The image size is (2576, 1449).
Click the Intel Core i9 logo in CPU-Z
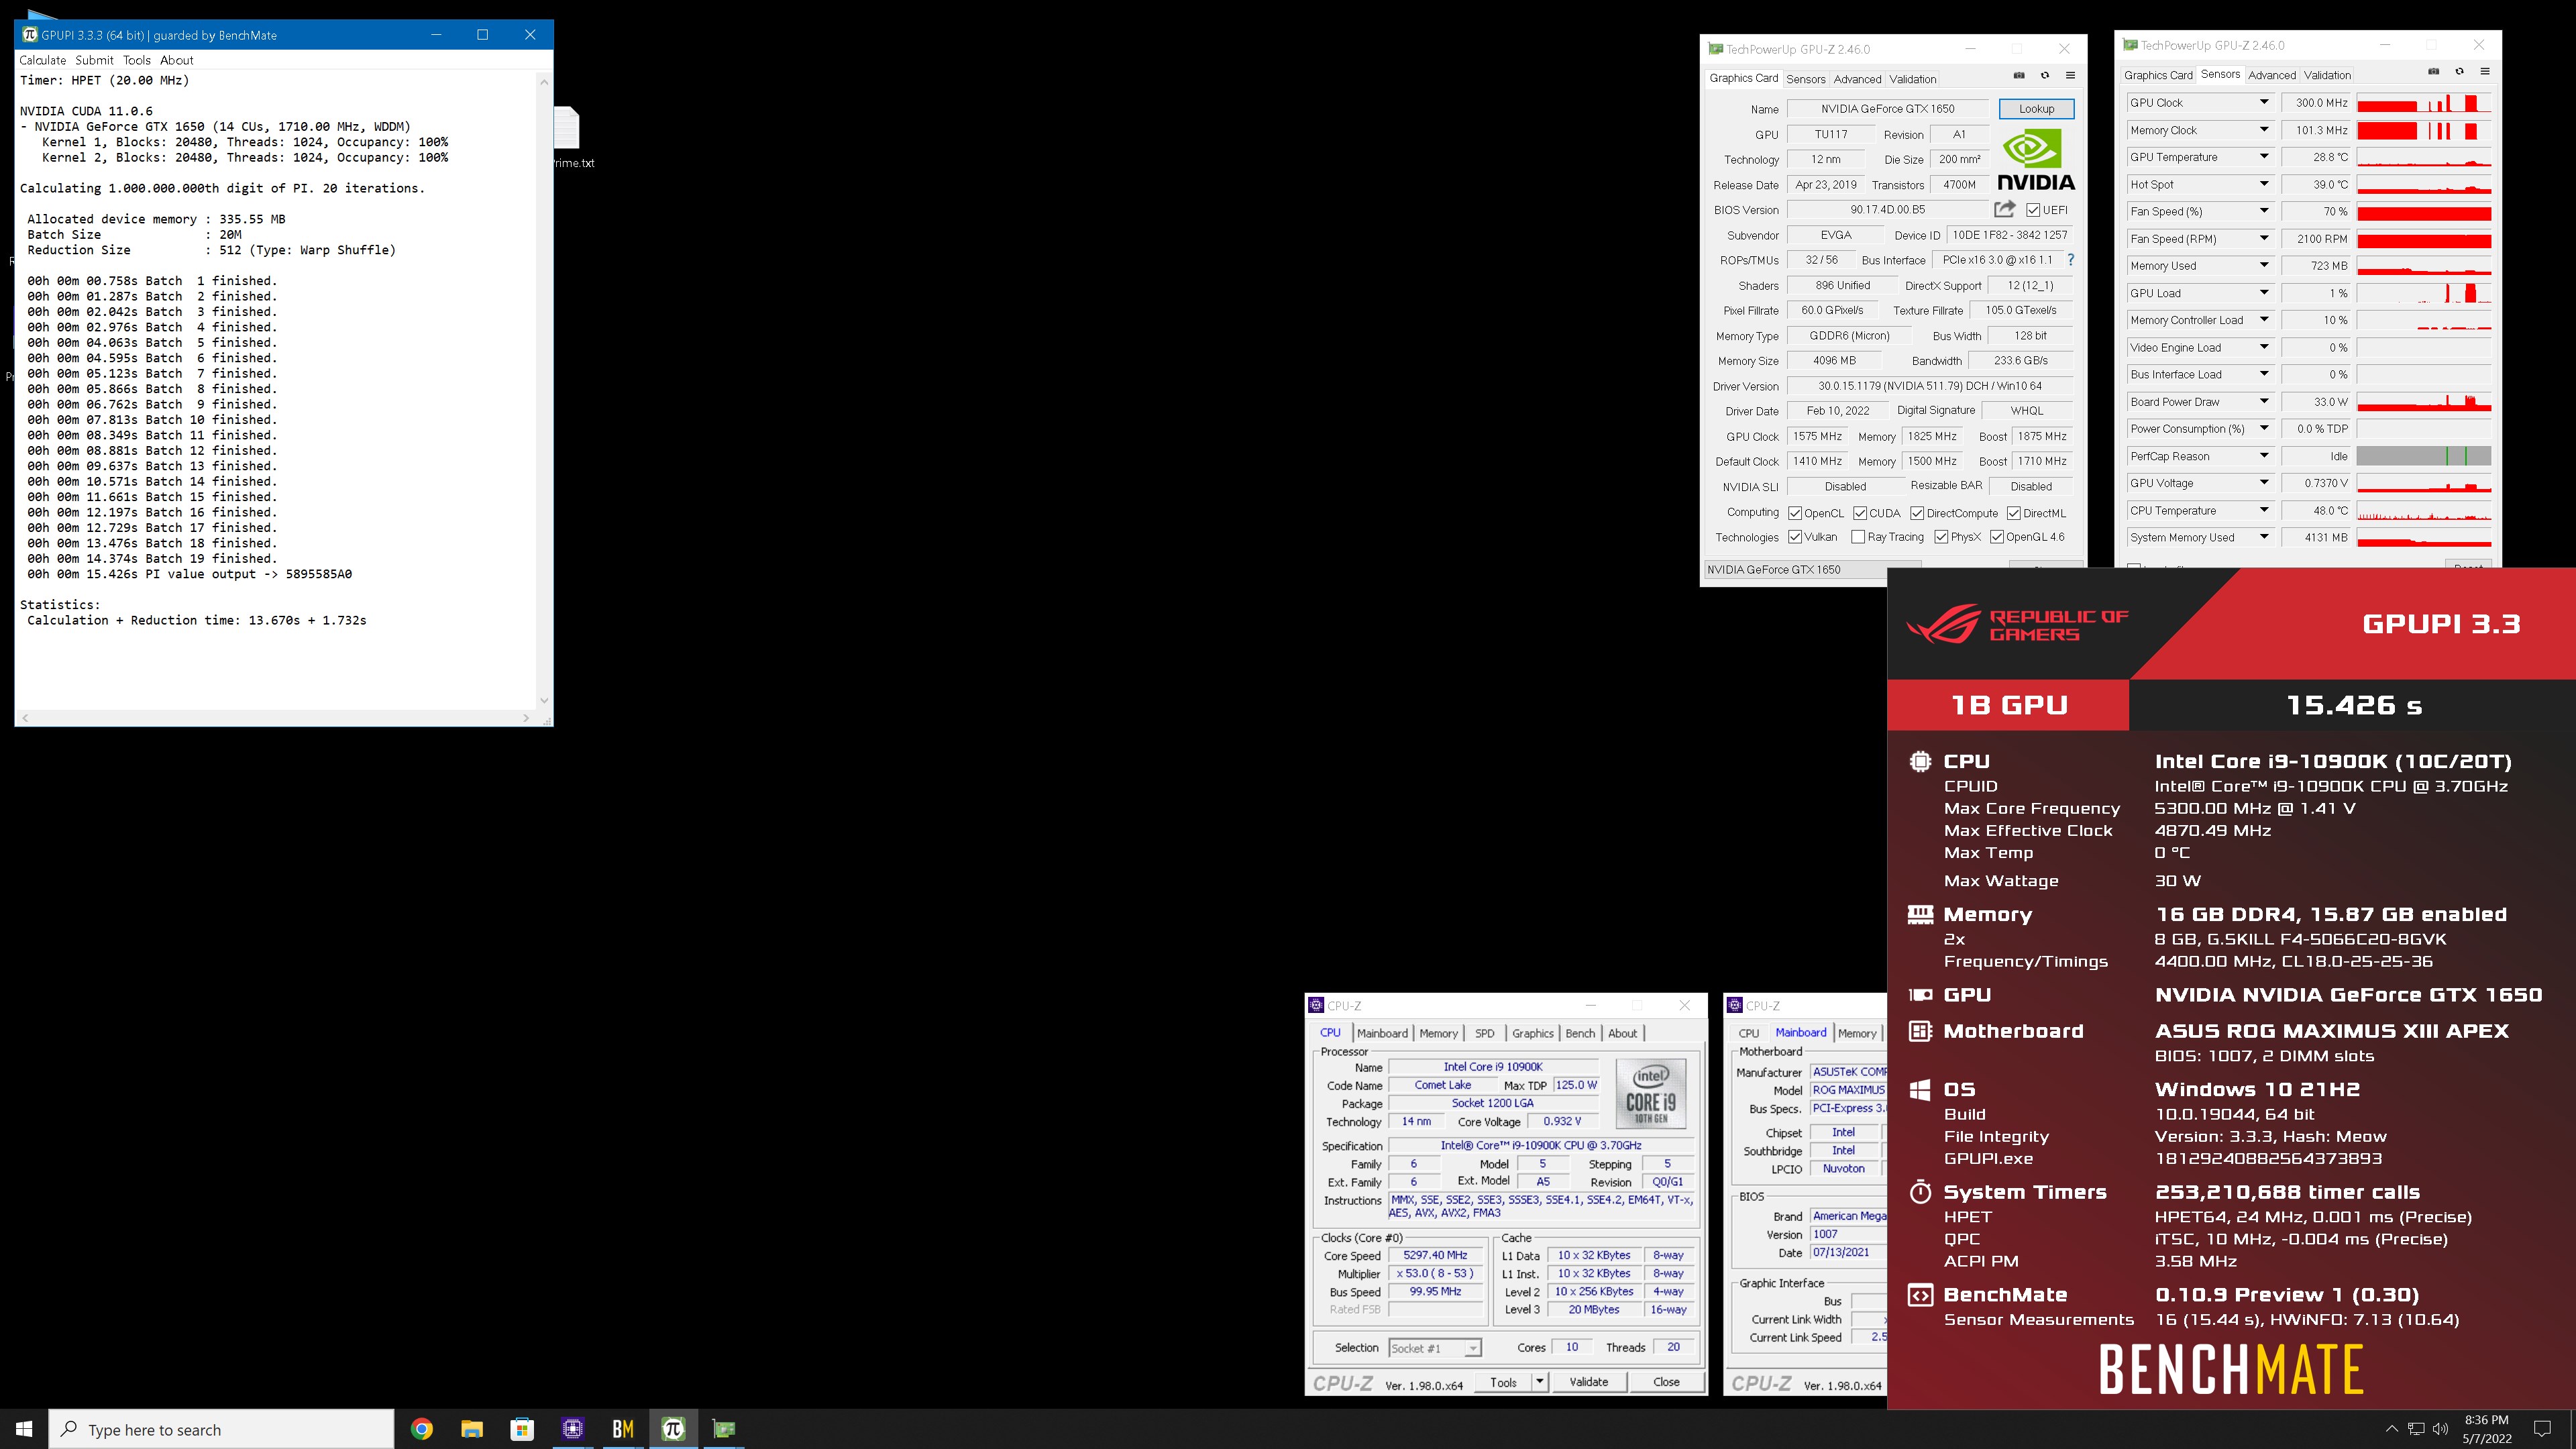1651,1094
